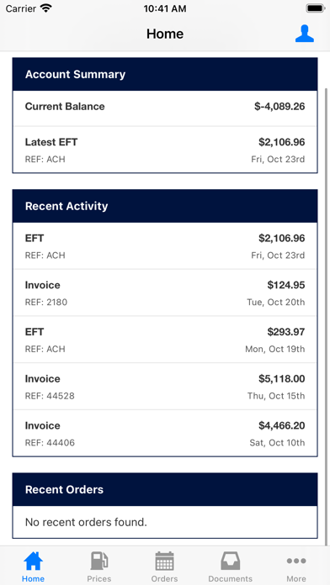Select the Documents tab label

tap(230, 578)
